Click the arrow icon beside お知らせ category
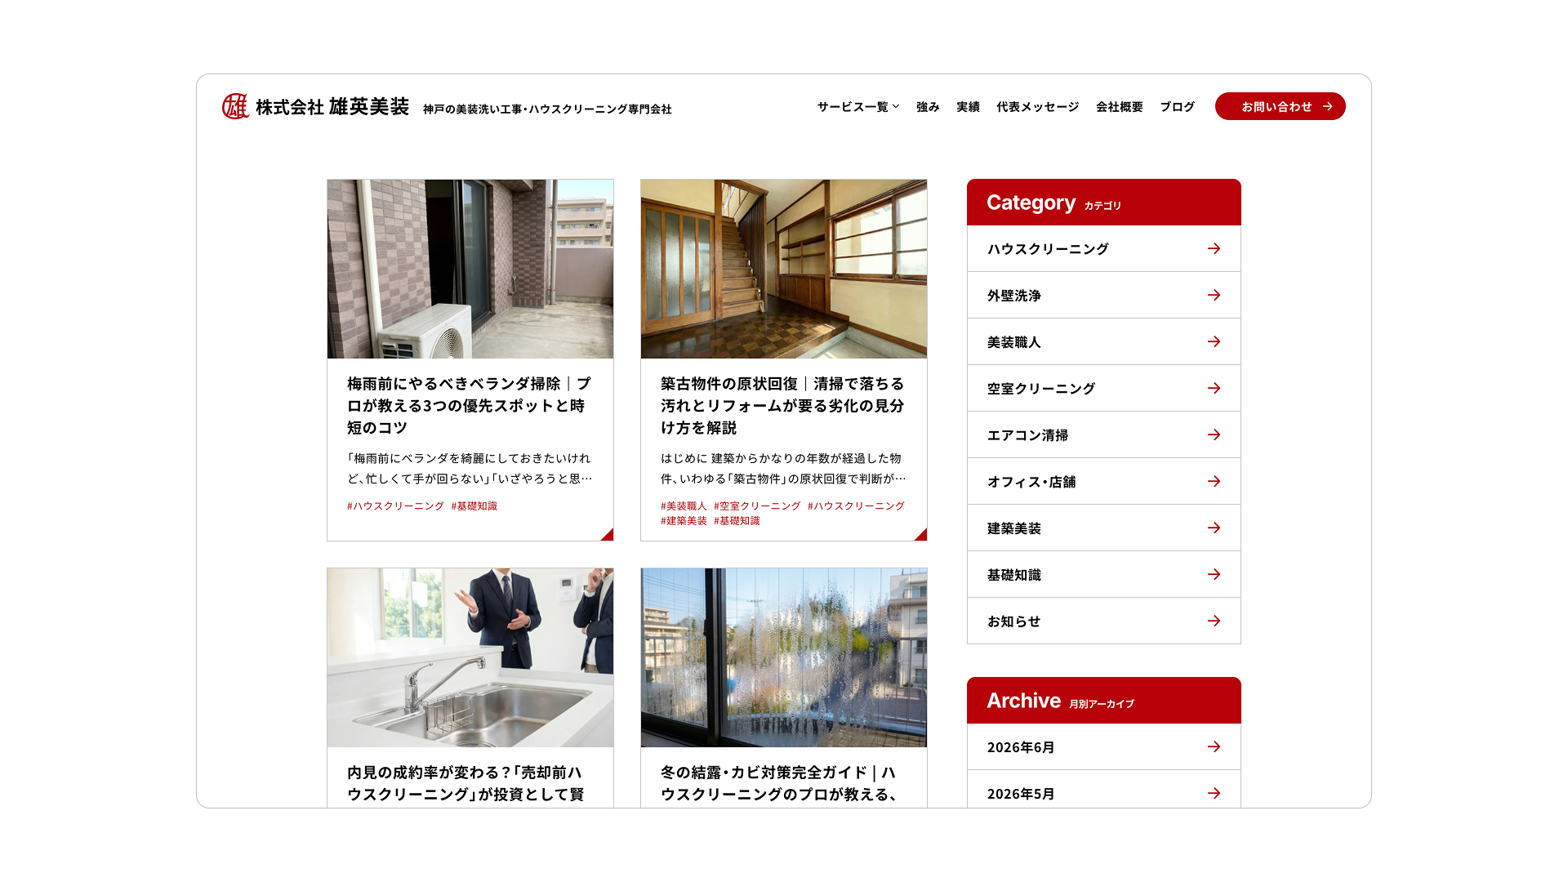The width and height of the screenshot is (1568, 882). 1214,621
